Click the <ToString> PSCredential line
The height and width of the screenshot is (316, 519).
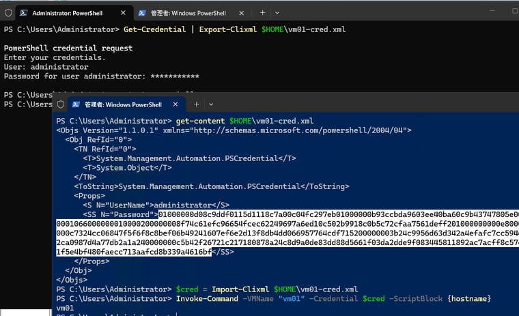tap(212, 186)
